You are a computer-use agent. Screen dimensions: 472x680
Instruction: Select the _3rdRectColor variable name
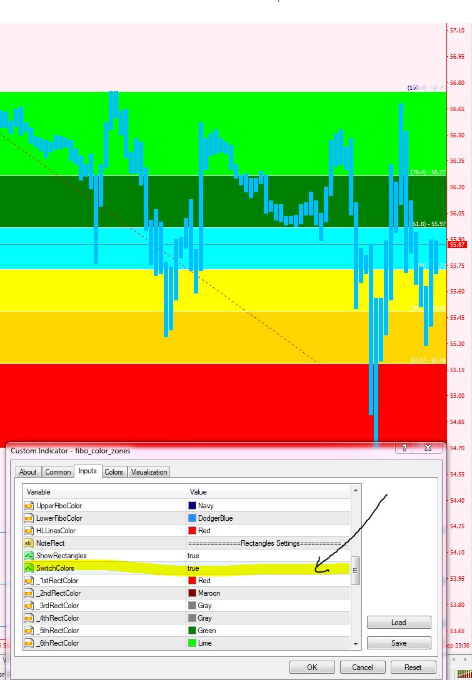(58, 606)
